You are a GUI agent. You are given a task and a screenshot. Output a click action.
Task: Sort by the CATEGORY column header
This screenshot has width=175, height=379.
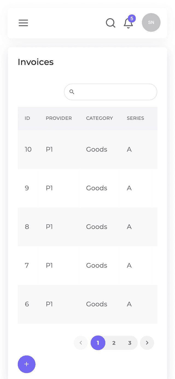click(x=99, y=118)
